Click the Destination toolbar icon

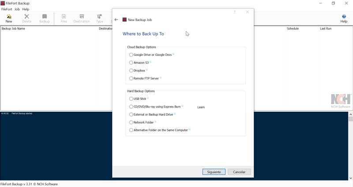[x=82, y=18]
